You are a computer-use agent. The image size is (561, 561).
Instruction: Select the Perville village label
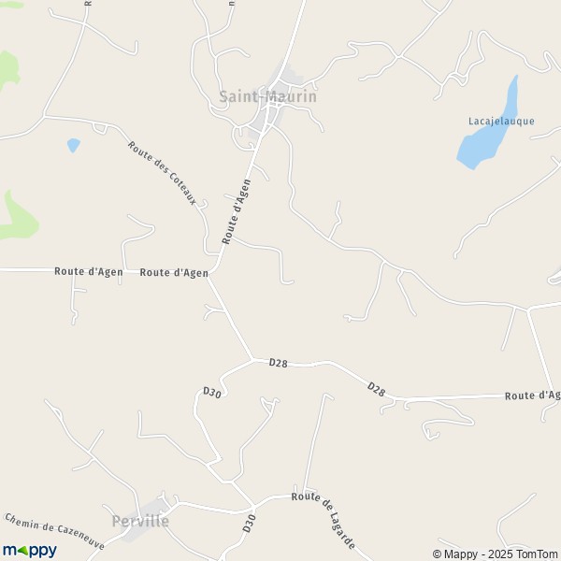(140, 521)
